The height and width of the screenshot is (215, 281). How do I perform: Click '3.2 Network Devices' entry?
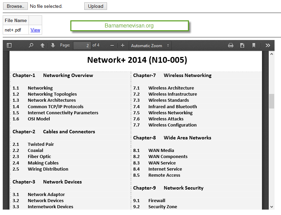(38, 200)
